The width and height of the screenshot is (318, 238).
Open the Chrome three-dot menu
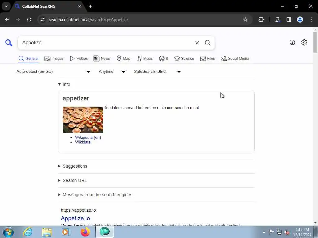311,20
